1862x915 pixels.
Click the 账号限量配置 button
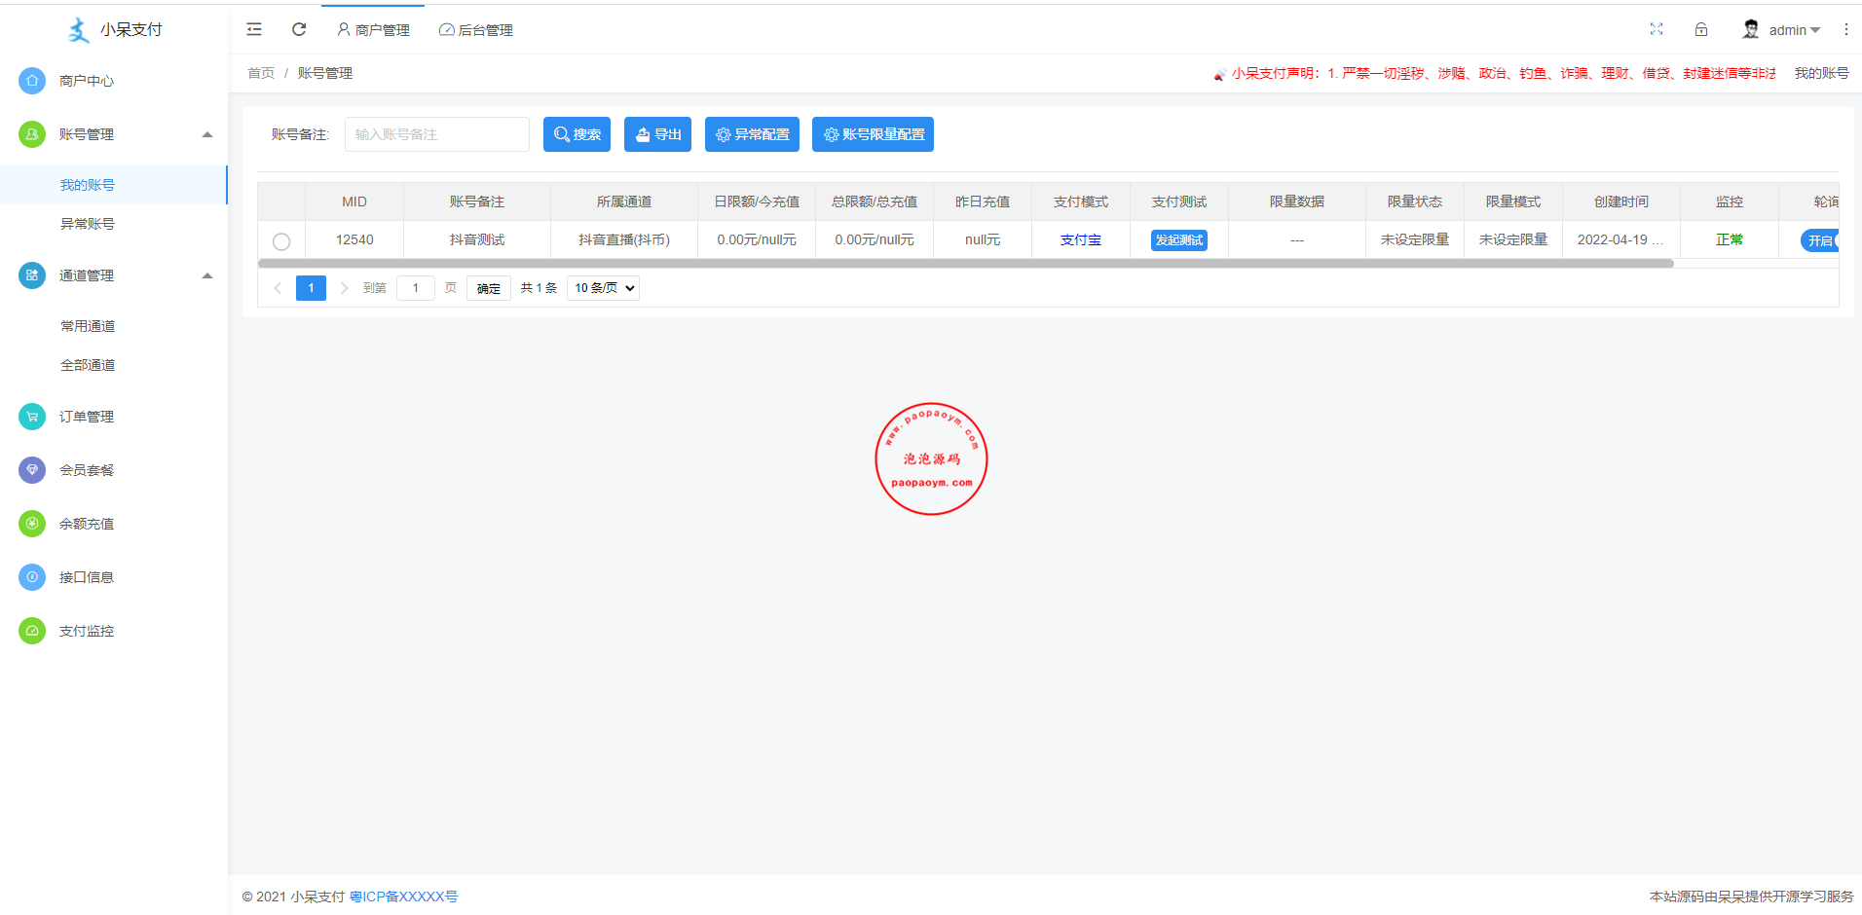point(873,134)
